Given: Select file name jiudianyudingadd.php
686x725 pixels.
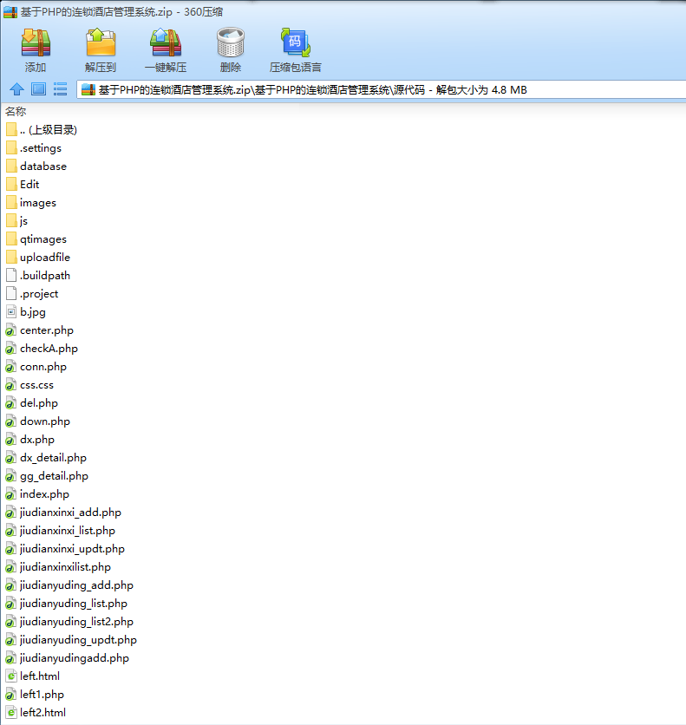Looking at the screenshot, I should [75, 658].
